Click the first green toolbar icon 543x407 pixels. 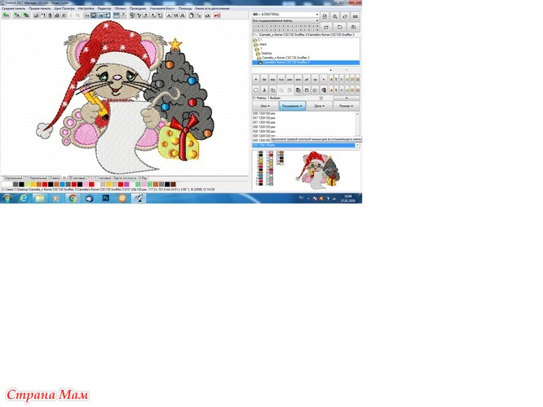(x=6, y=15)
